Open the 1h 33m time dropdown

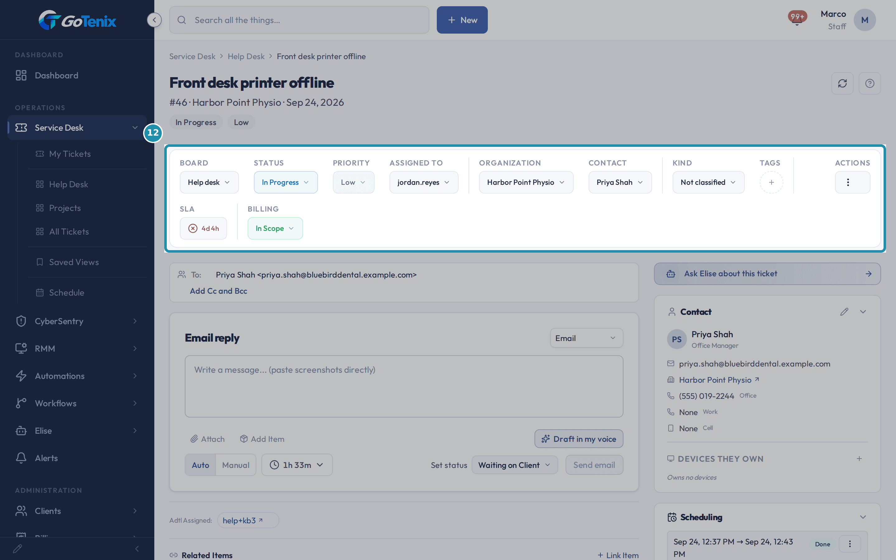point(296,465)
